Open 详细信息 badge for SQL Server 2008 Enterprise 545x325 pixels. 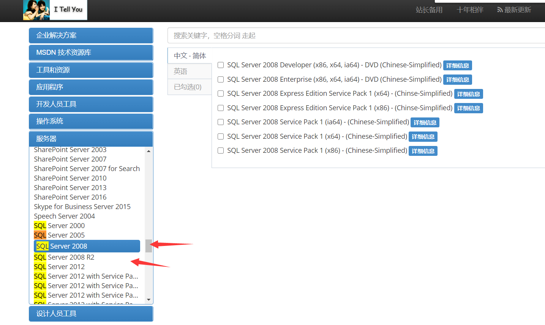457,80
